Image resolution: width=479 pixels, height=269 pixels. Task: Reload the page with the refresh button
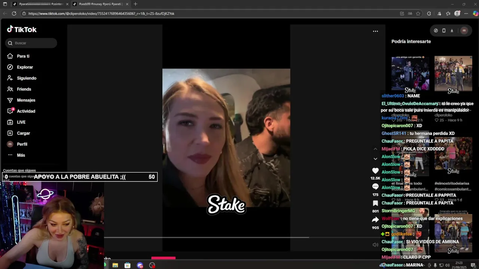click(14, 13)
